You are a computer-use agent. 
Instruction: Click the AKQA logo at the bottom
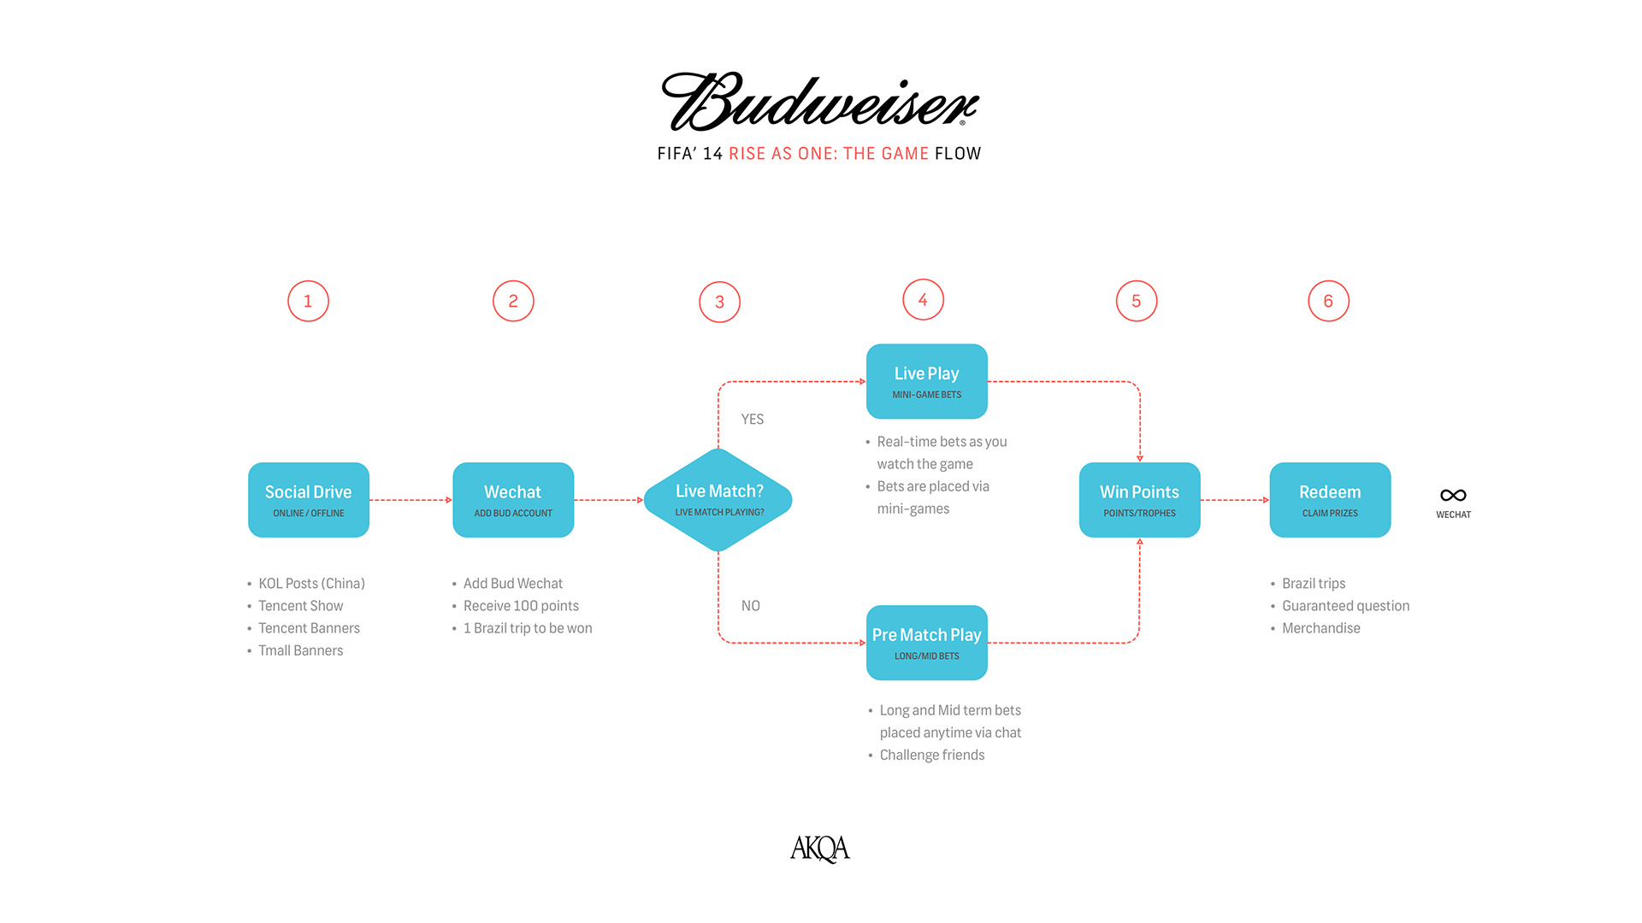(822, 848)
